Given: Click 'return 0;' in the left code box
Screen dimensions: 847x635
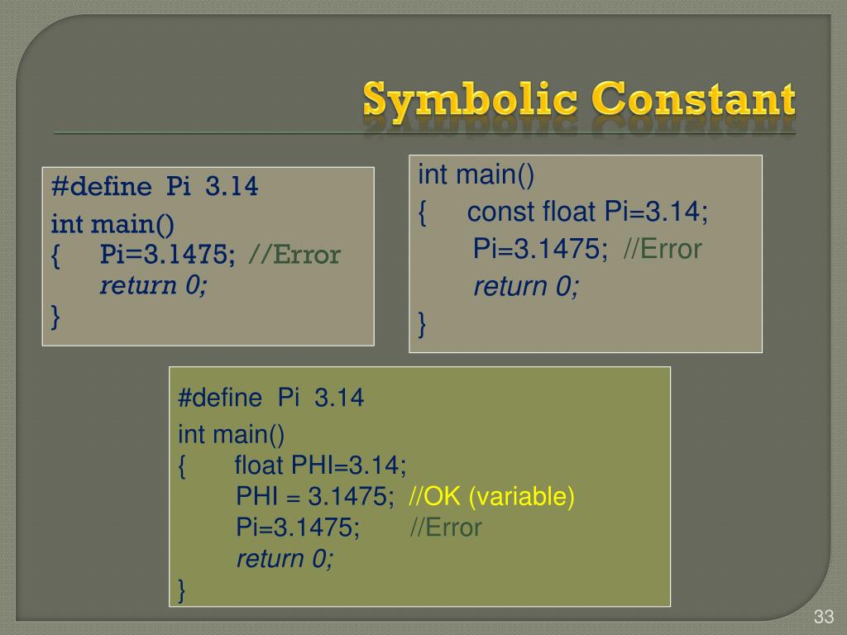Looking at the screenshot, I should 153,285.
